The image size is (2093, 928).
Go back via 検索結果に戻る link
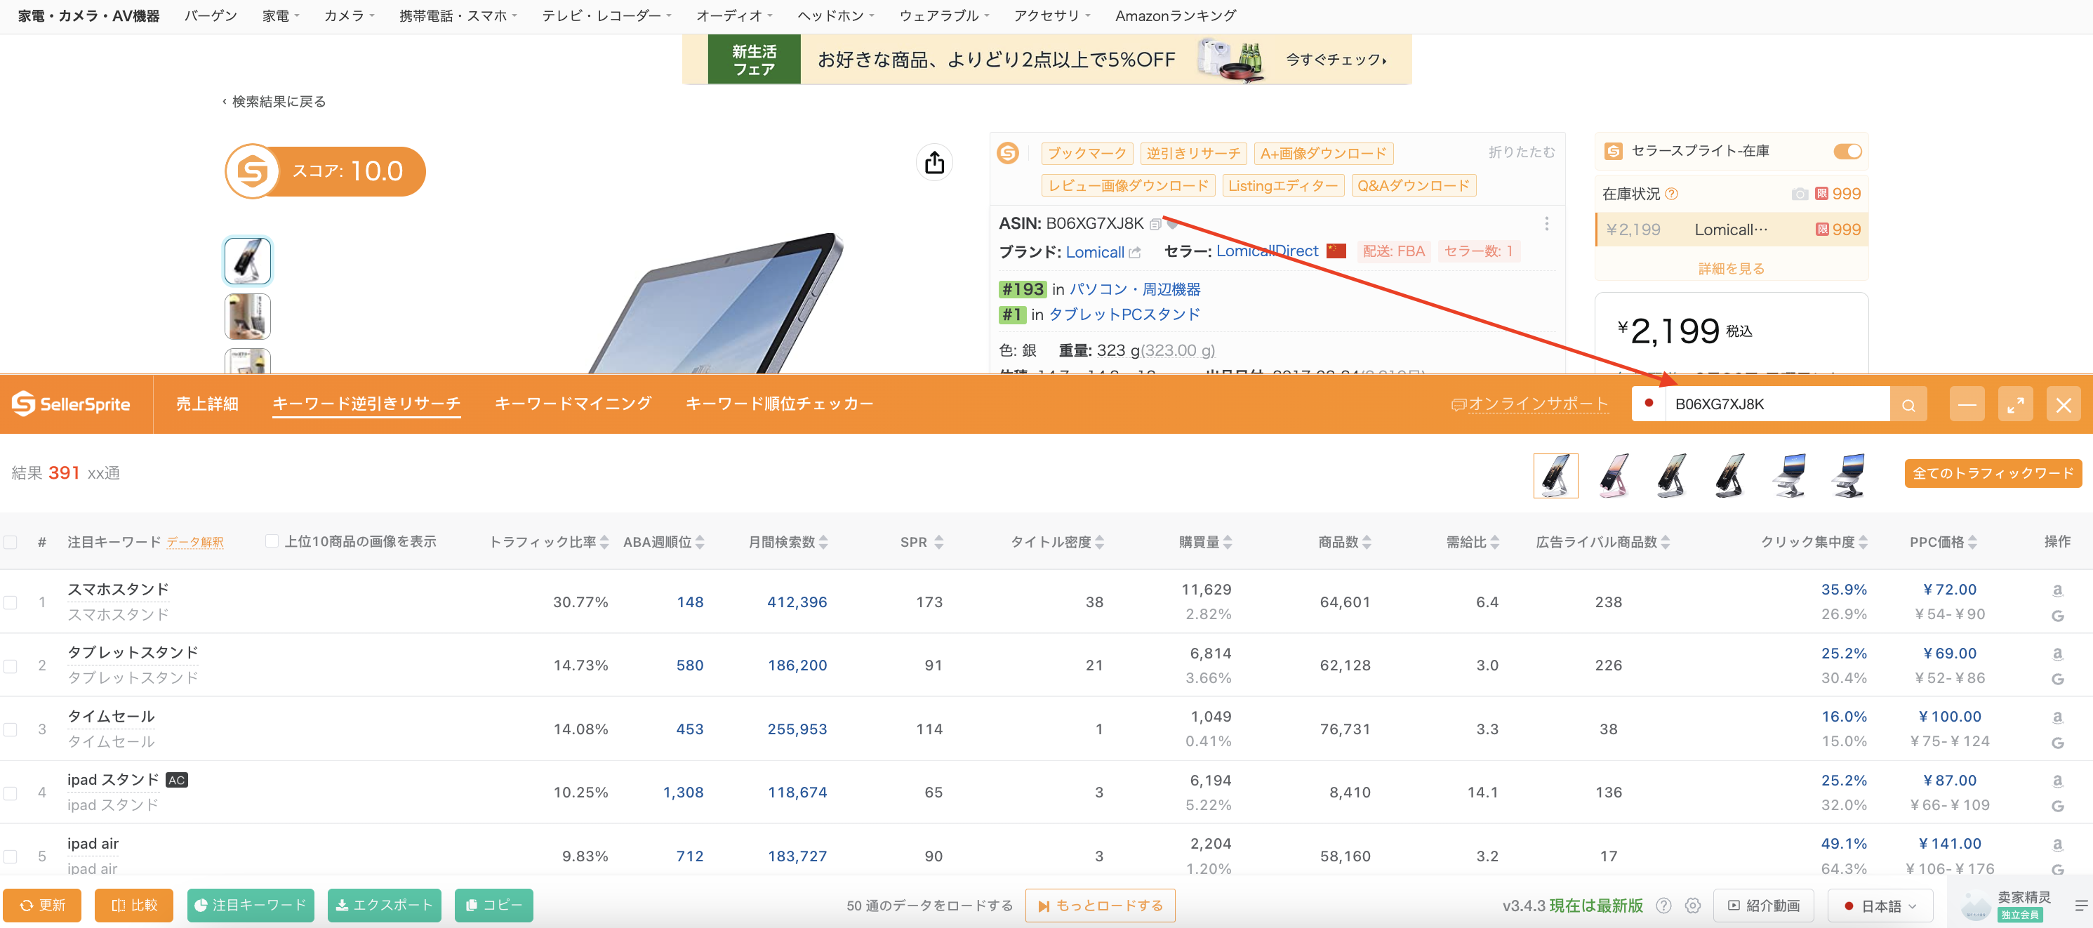point(274,102)
